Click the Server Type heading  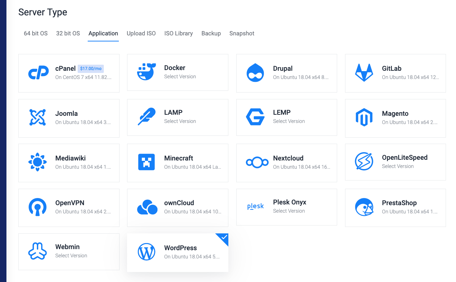(43, 12)
